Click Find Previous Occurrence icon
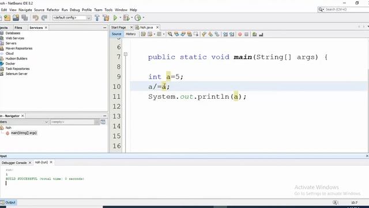The height and width of the screenshot is (208, 369). point(176,34)
